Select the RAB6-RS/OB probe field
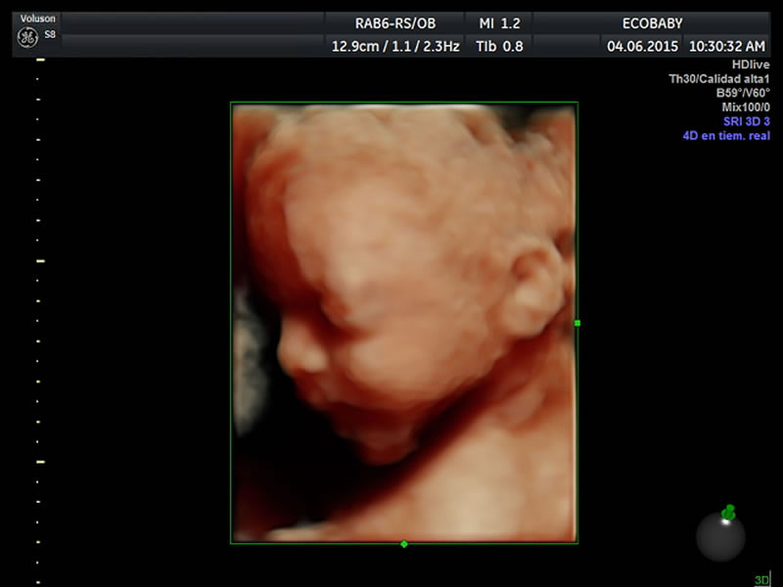This screenshot has height=587, width=783. [x=393, y=23]
